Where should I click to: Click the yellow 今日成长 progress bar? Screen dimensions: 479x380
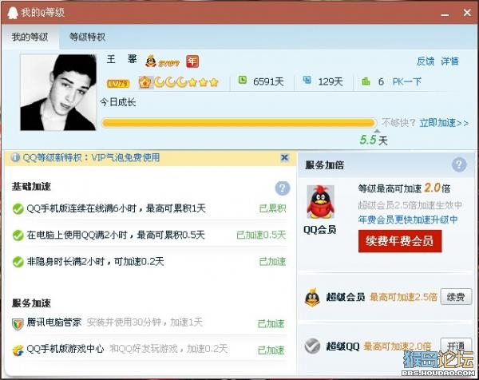239,123
